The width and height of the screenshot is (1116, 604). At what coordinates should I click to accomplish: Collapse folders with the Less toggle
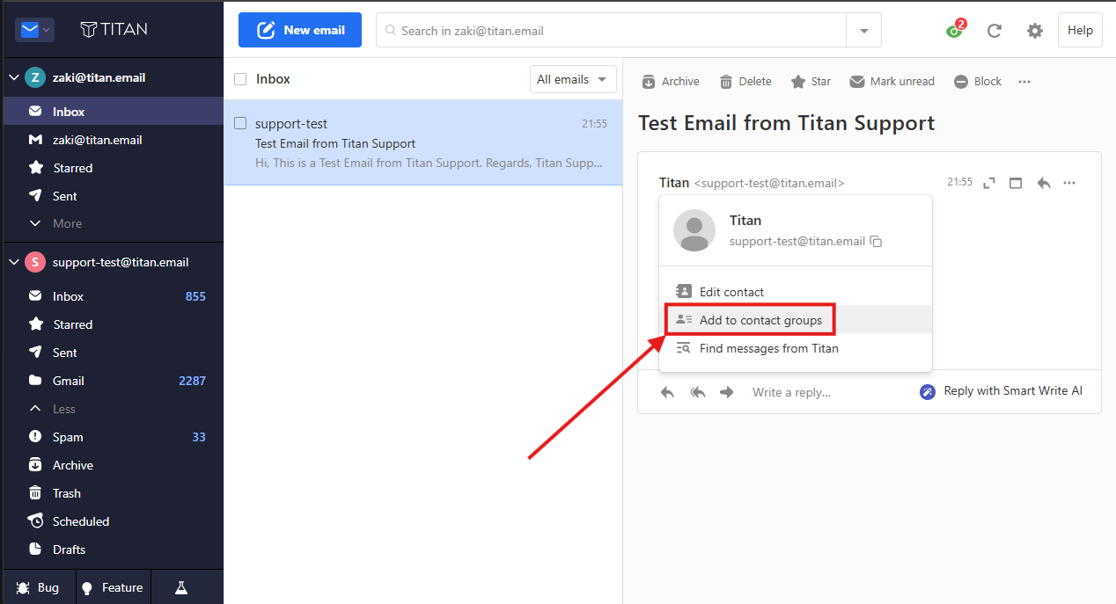click(x=112, y=409)
